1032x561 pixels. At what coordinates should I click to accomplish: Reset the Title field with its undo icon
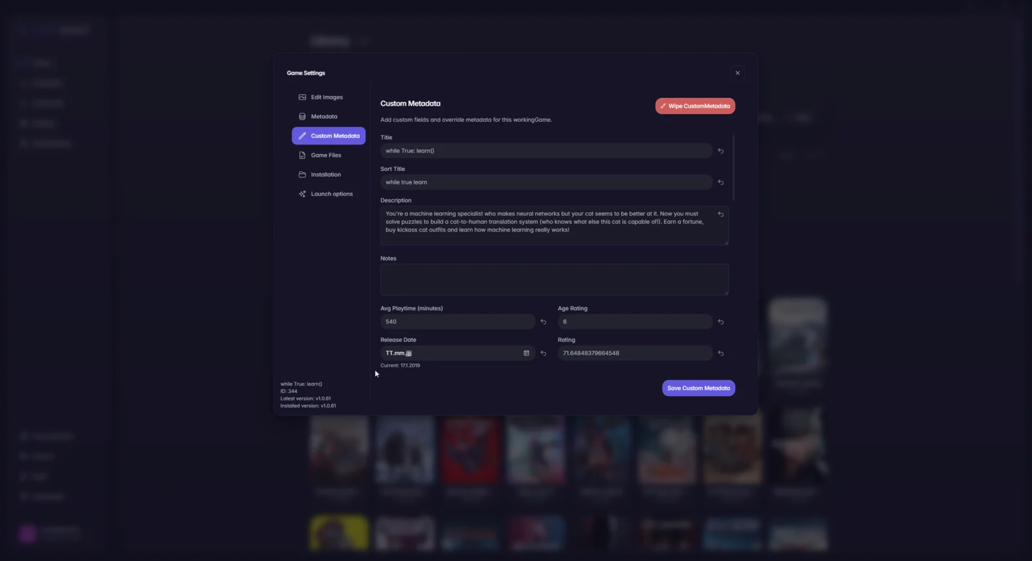(x=720, y=151)
